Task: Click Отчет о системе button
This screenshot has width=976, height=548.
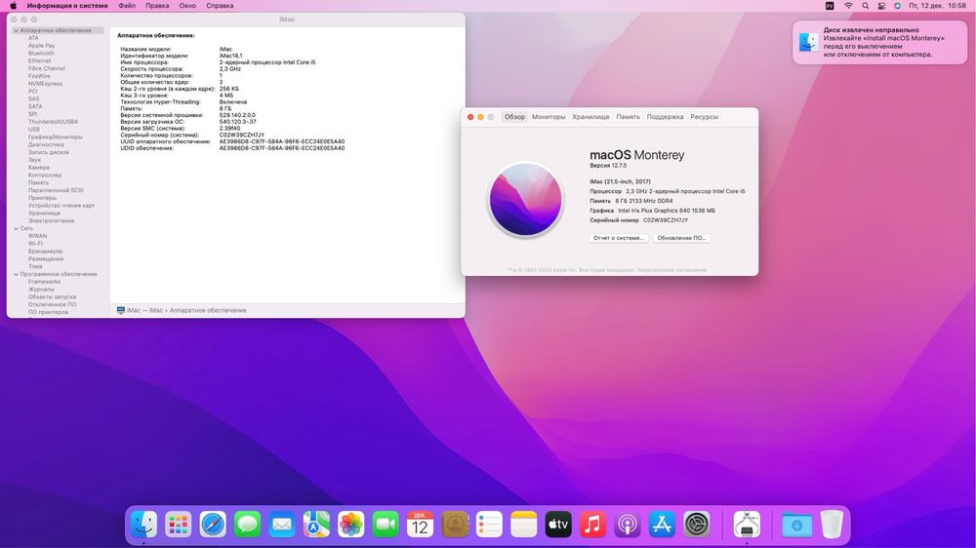Action: (619, 238)
